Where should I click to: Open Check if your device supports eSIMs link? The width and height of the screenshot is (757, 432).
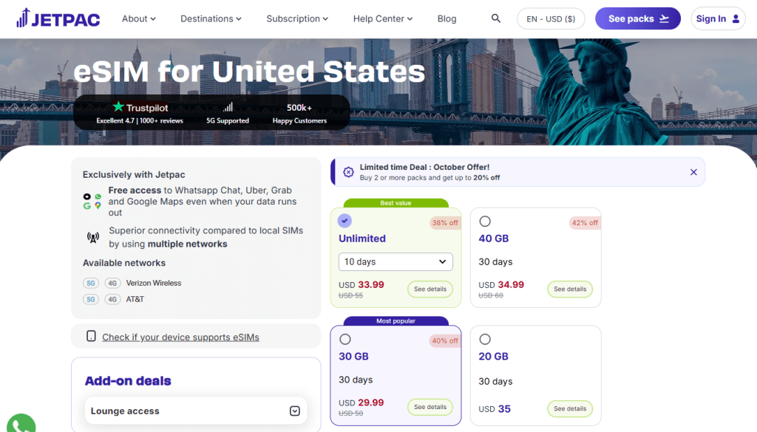pyautogui.click(x=180, y=337)
